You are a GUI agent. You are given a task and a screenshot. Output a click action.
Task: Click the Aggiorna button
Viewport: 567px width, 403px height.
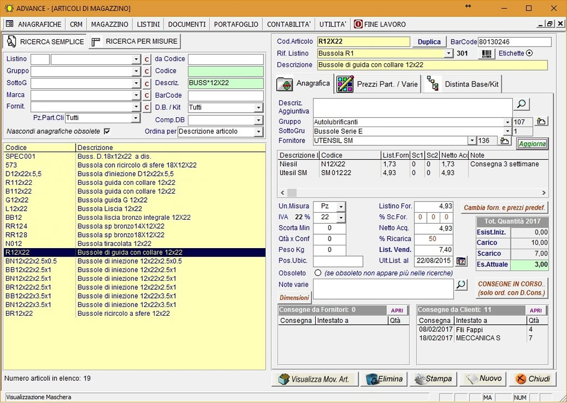click(532, 144)
